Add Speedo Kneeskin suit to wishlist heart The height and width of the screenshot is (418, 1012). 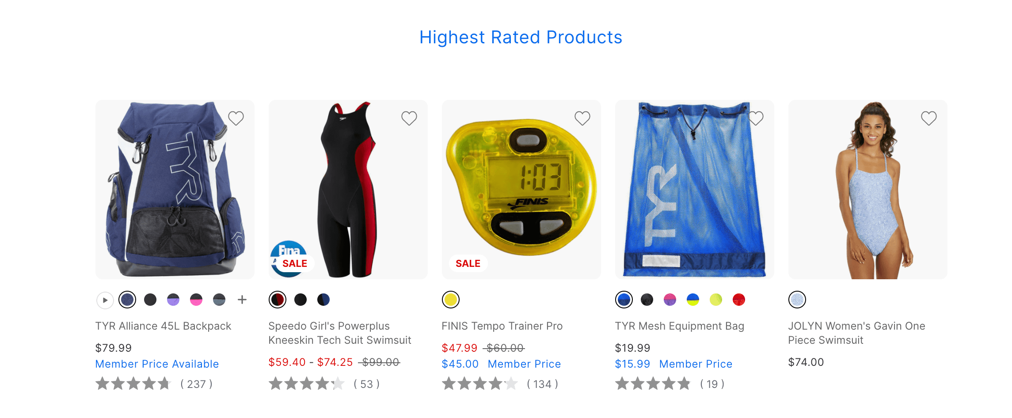(x=409, y=118)
